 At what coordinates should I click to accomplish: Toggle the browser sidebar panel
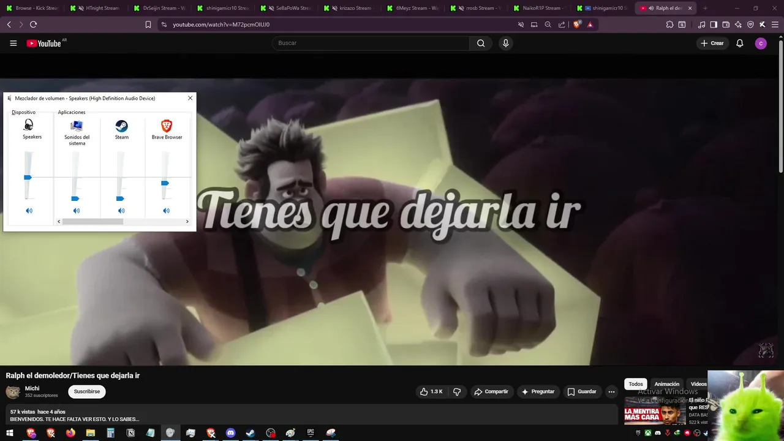pyautogui.click(x=714, y=24)
